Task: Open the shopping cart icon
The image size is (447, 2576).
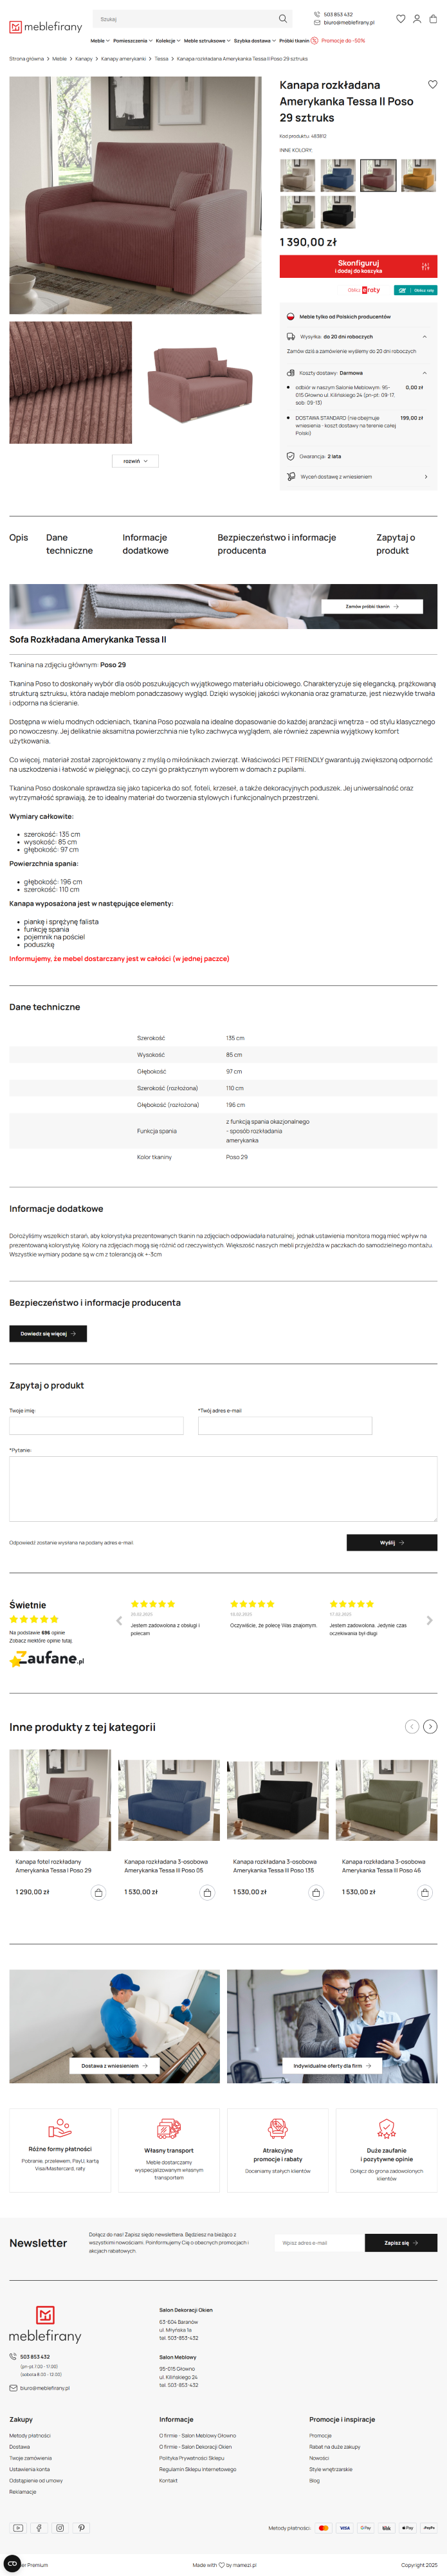Action: click(x=433, y=19)
